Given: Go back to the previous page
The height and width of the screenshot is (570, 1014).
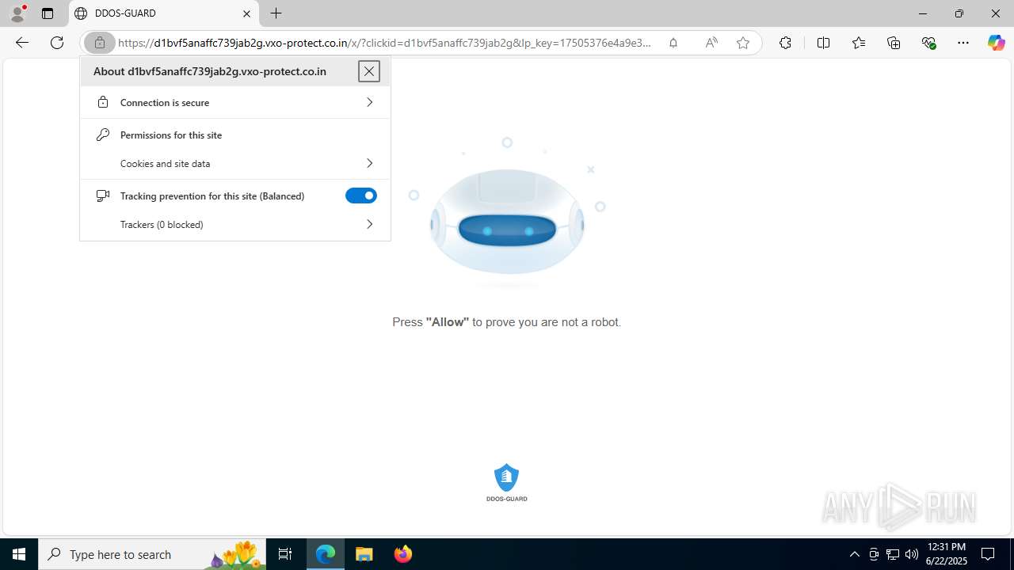Looking at the screenshot, I should coord(22,43).
